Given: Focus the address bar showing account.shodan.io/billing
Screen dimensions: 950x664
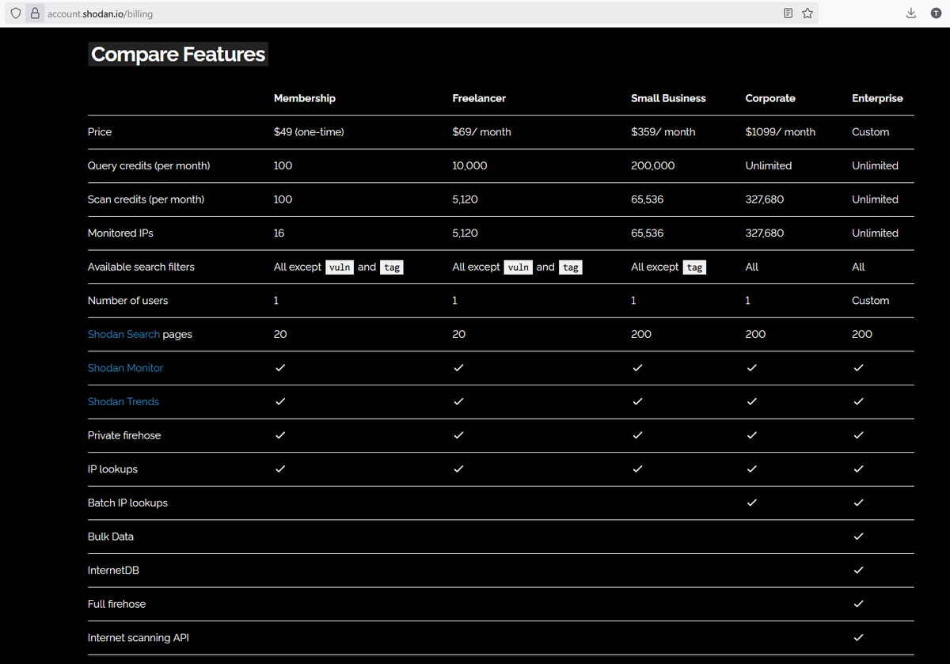Looking at the screenshot, I should click(412, 13).
